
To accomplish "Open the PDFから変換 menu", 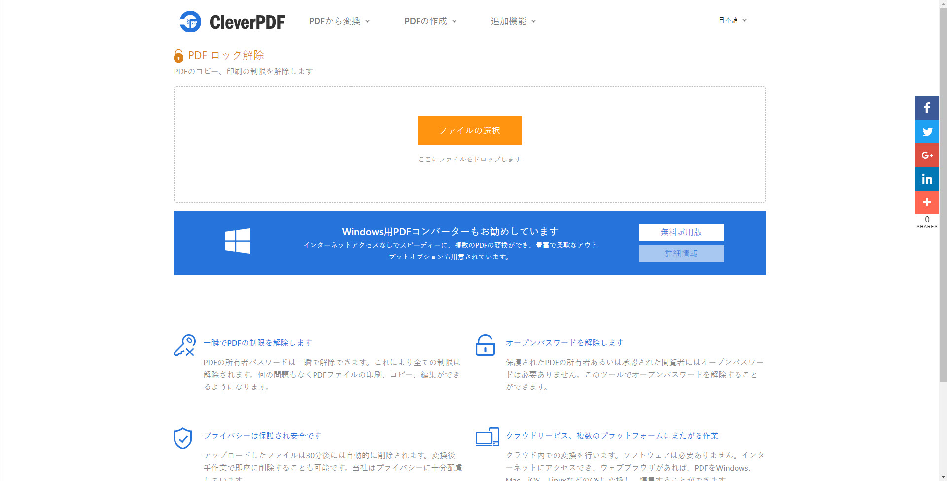I will [x=339, y=21].
